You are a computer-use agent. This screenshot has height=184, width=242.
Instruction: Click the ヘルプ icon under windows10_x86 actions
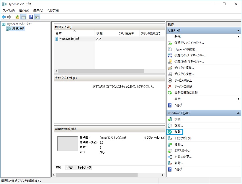pos(170,169)
